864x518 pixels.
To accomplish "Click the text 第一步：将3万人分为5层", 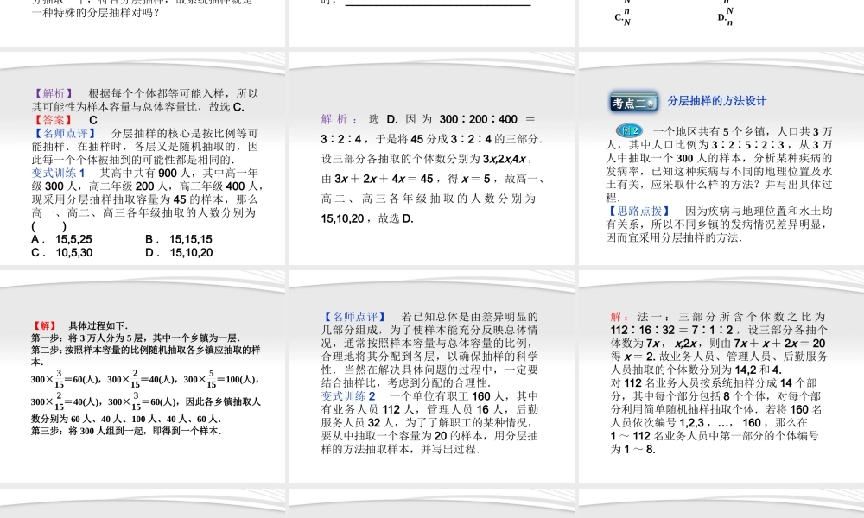I will pos(135,338).
